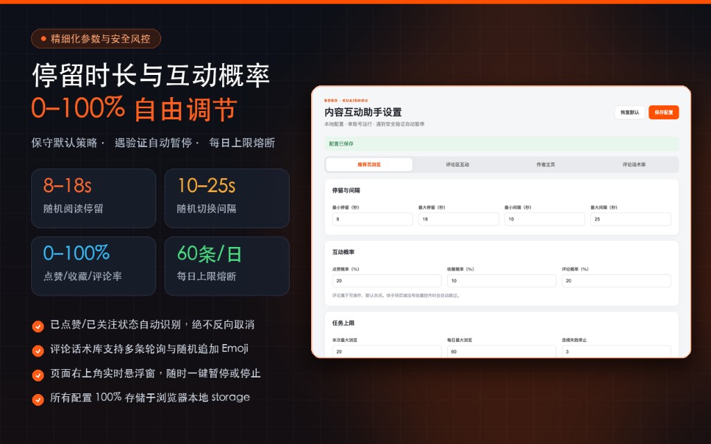711x444 pixels.
Task: Click the checkmark icon beside 评论话术库支持多条轮询
Action: click(38, 350)
